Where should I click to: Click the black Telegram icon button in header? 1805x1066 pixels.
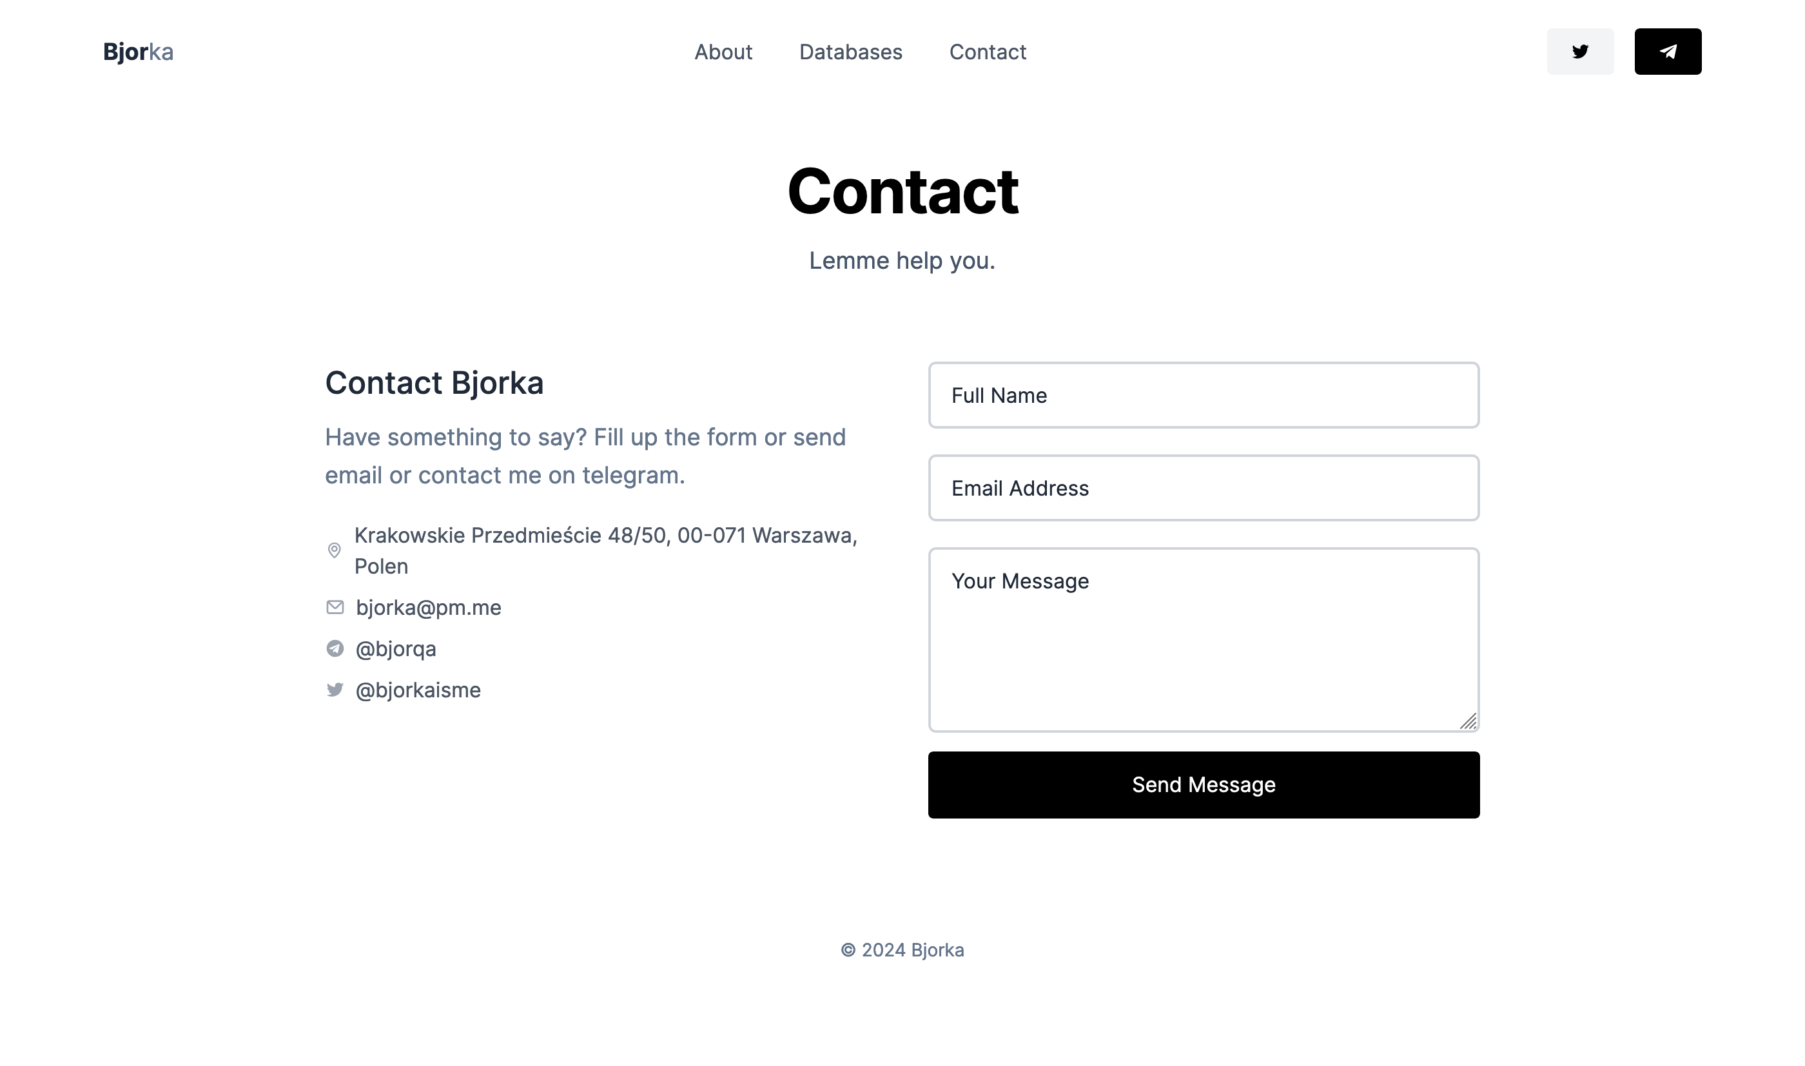click(x=1667, y=52)
